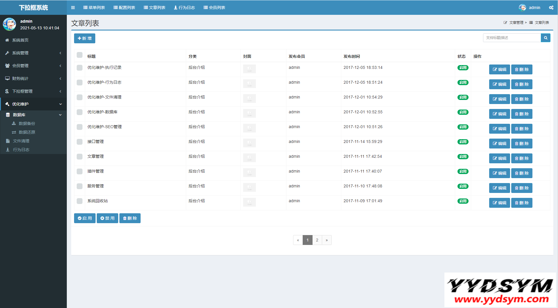Click the search field for title or description
Image resolution: width=558 pixels, height=308 pixels.
pyautogui.click(x=512, y=38)
